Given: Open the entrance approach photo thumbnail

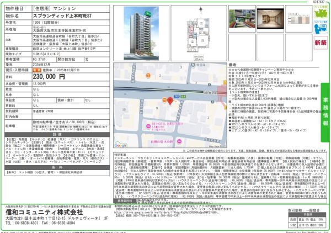Looking at the screenshot, I should (242, 18).
